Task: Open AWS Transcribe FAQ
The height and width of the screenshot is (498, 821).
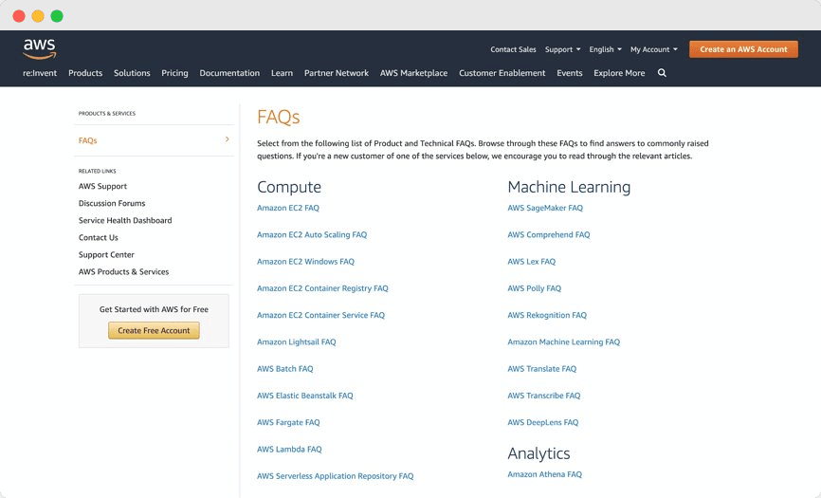Action: click(544, 396)
